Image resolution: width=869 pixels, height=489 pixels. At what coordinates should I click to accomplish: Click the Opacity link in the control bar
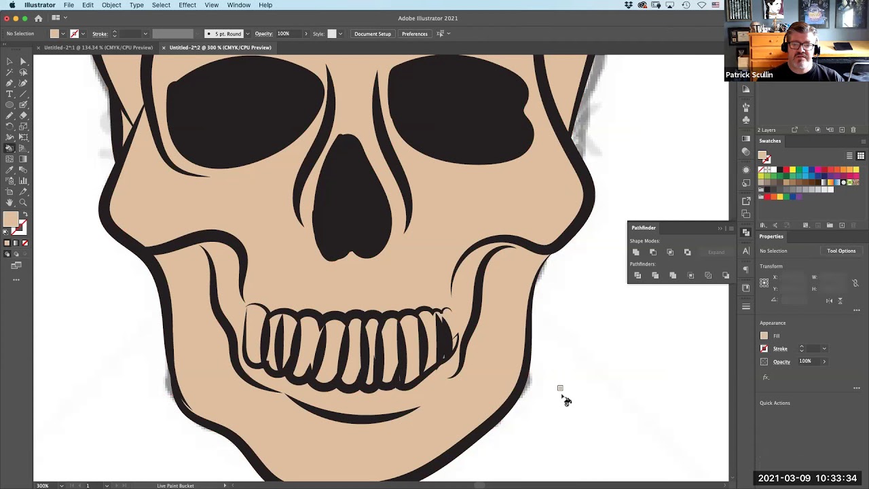click(x=264, y=34)
